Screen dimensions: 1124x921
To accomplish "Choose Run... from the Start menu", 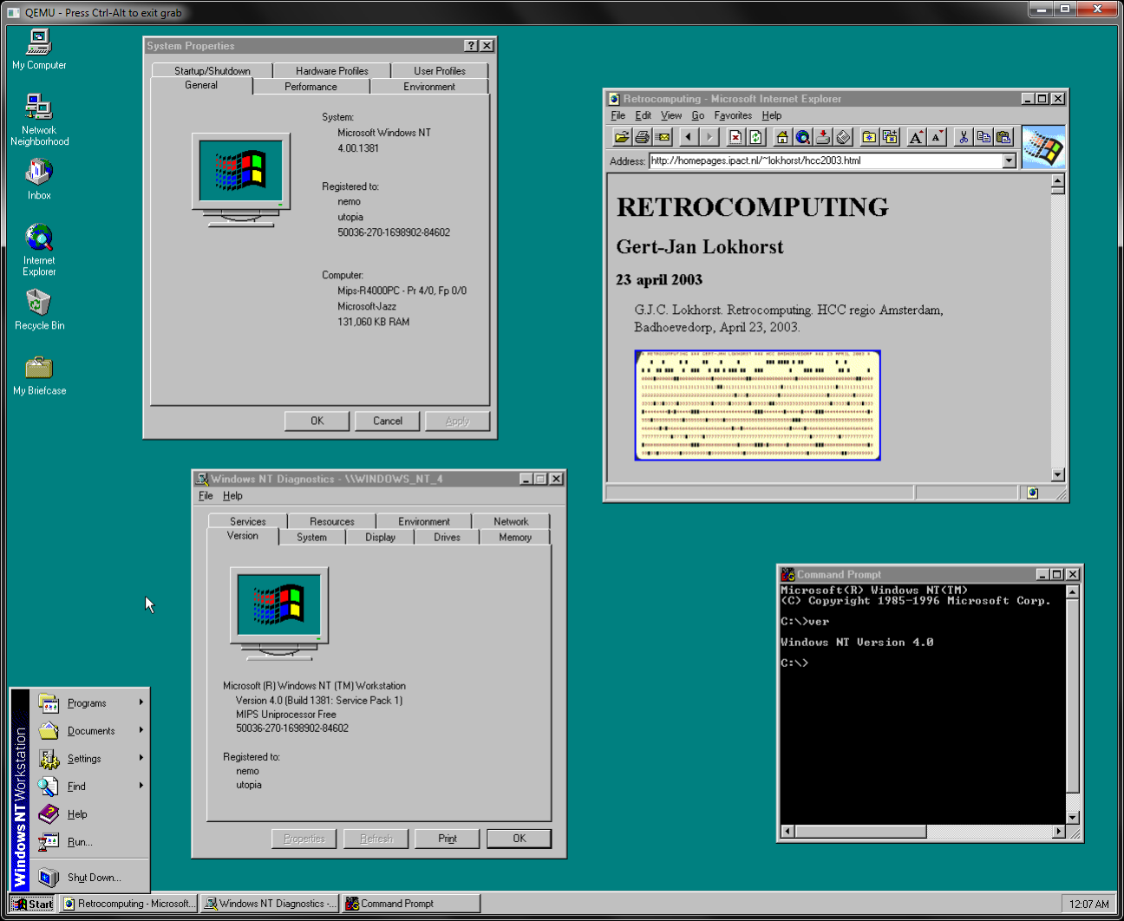I will (x=90, y=841).
